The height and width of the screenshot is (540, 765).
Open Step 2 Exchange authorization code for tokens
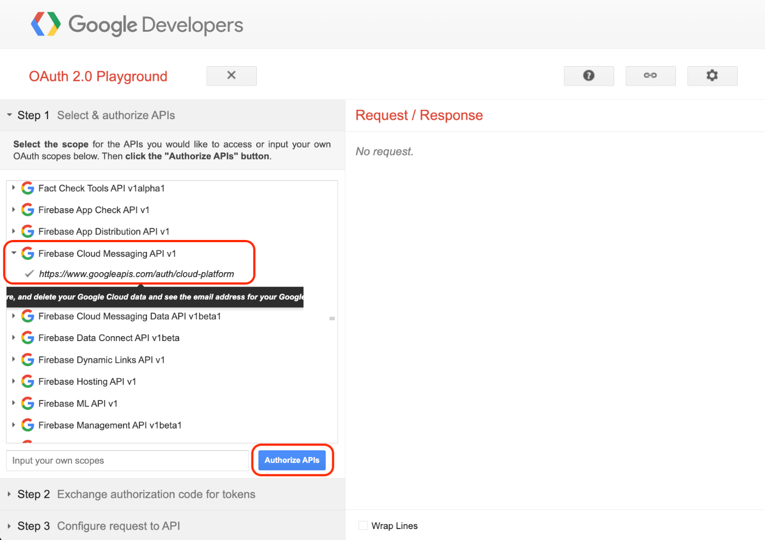172,494
